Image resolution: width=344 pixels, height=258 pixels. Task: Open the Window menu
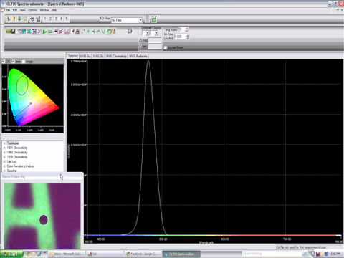pyautogui.click(x=44, y=10)
